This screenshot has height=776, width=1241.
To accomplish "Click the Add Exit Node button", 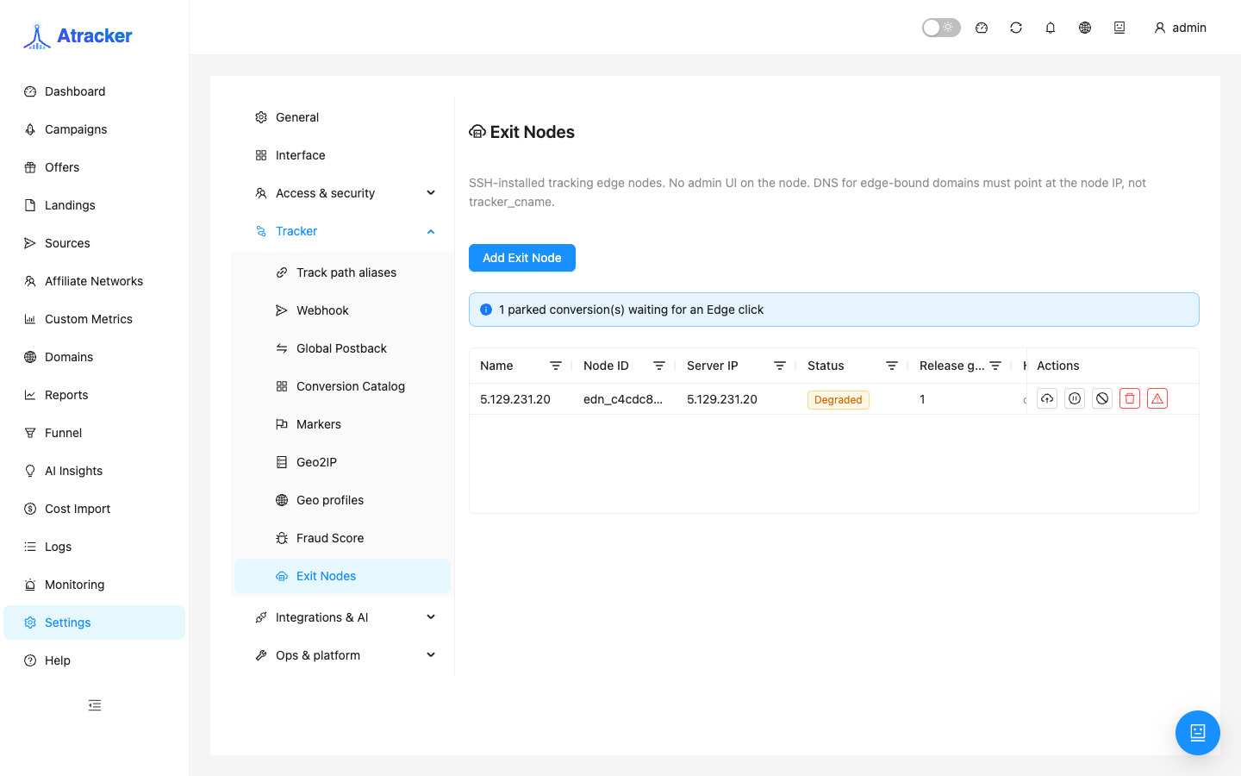I will coord(522,258).
